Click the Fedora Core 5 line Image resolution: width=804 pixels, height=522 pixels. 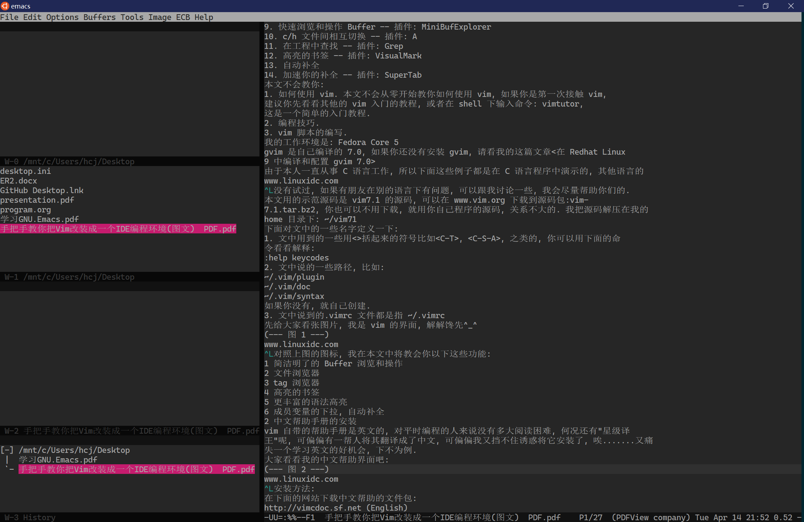click(x=331, y=142)
